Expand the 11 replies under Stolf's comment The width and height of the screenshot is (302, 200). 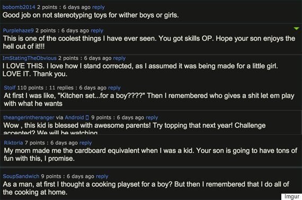click(x=61, y=88)
